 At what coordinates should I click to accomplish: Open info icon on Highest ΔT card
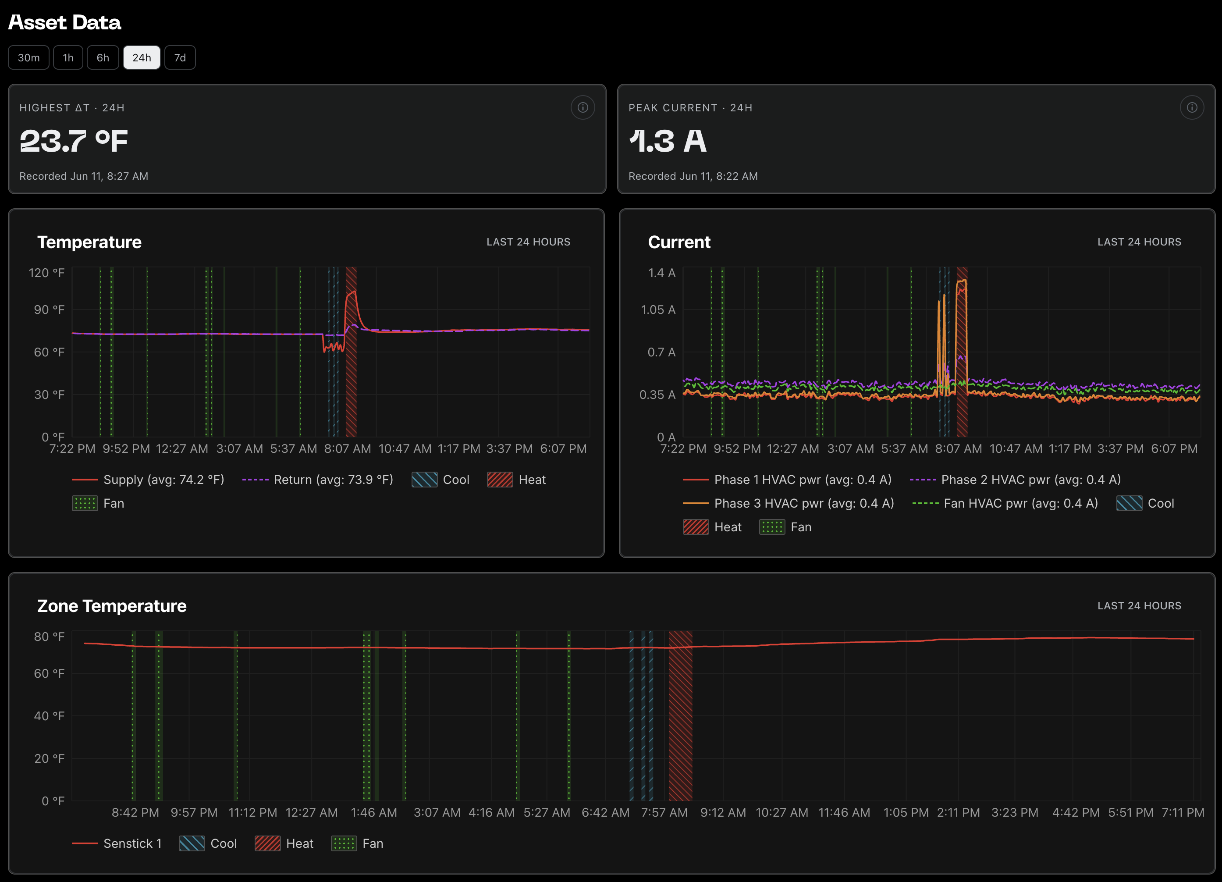pyautogui.click(x=583, y=107)
